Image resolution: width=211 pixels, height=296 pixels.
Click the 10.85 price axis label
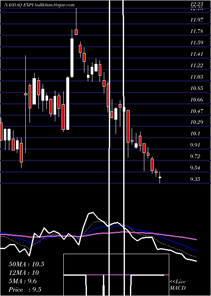point(197,88)
